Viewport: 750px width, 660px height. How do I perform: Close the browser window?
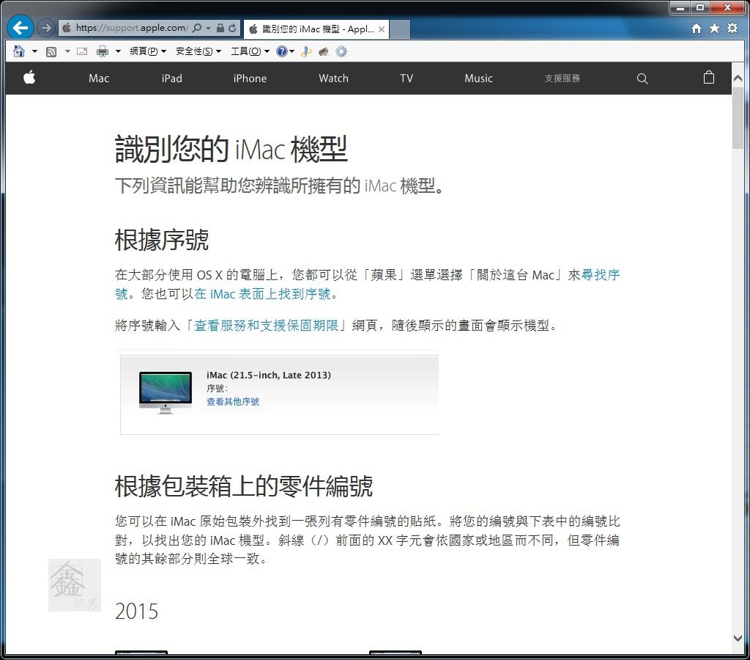click(x=727, y=8)
